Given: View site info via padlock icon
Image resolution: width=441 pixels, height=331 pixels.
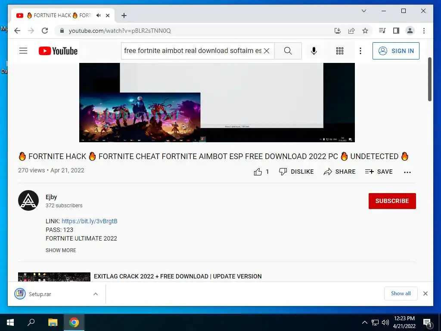Looking at the screenshot, I should 62,31.
